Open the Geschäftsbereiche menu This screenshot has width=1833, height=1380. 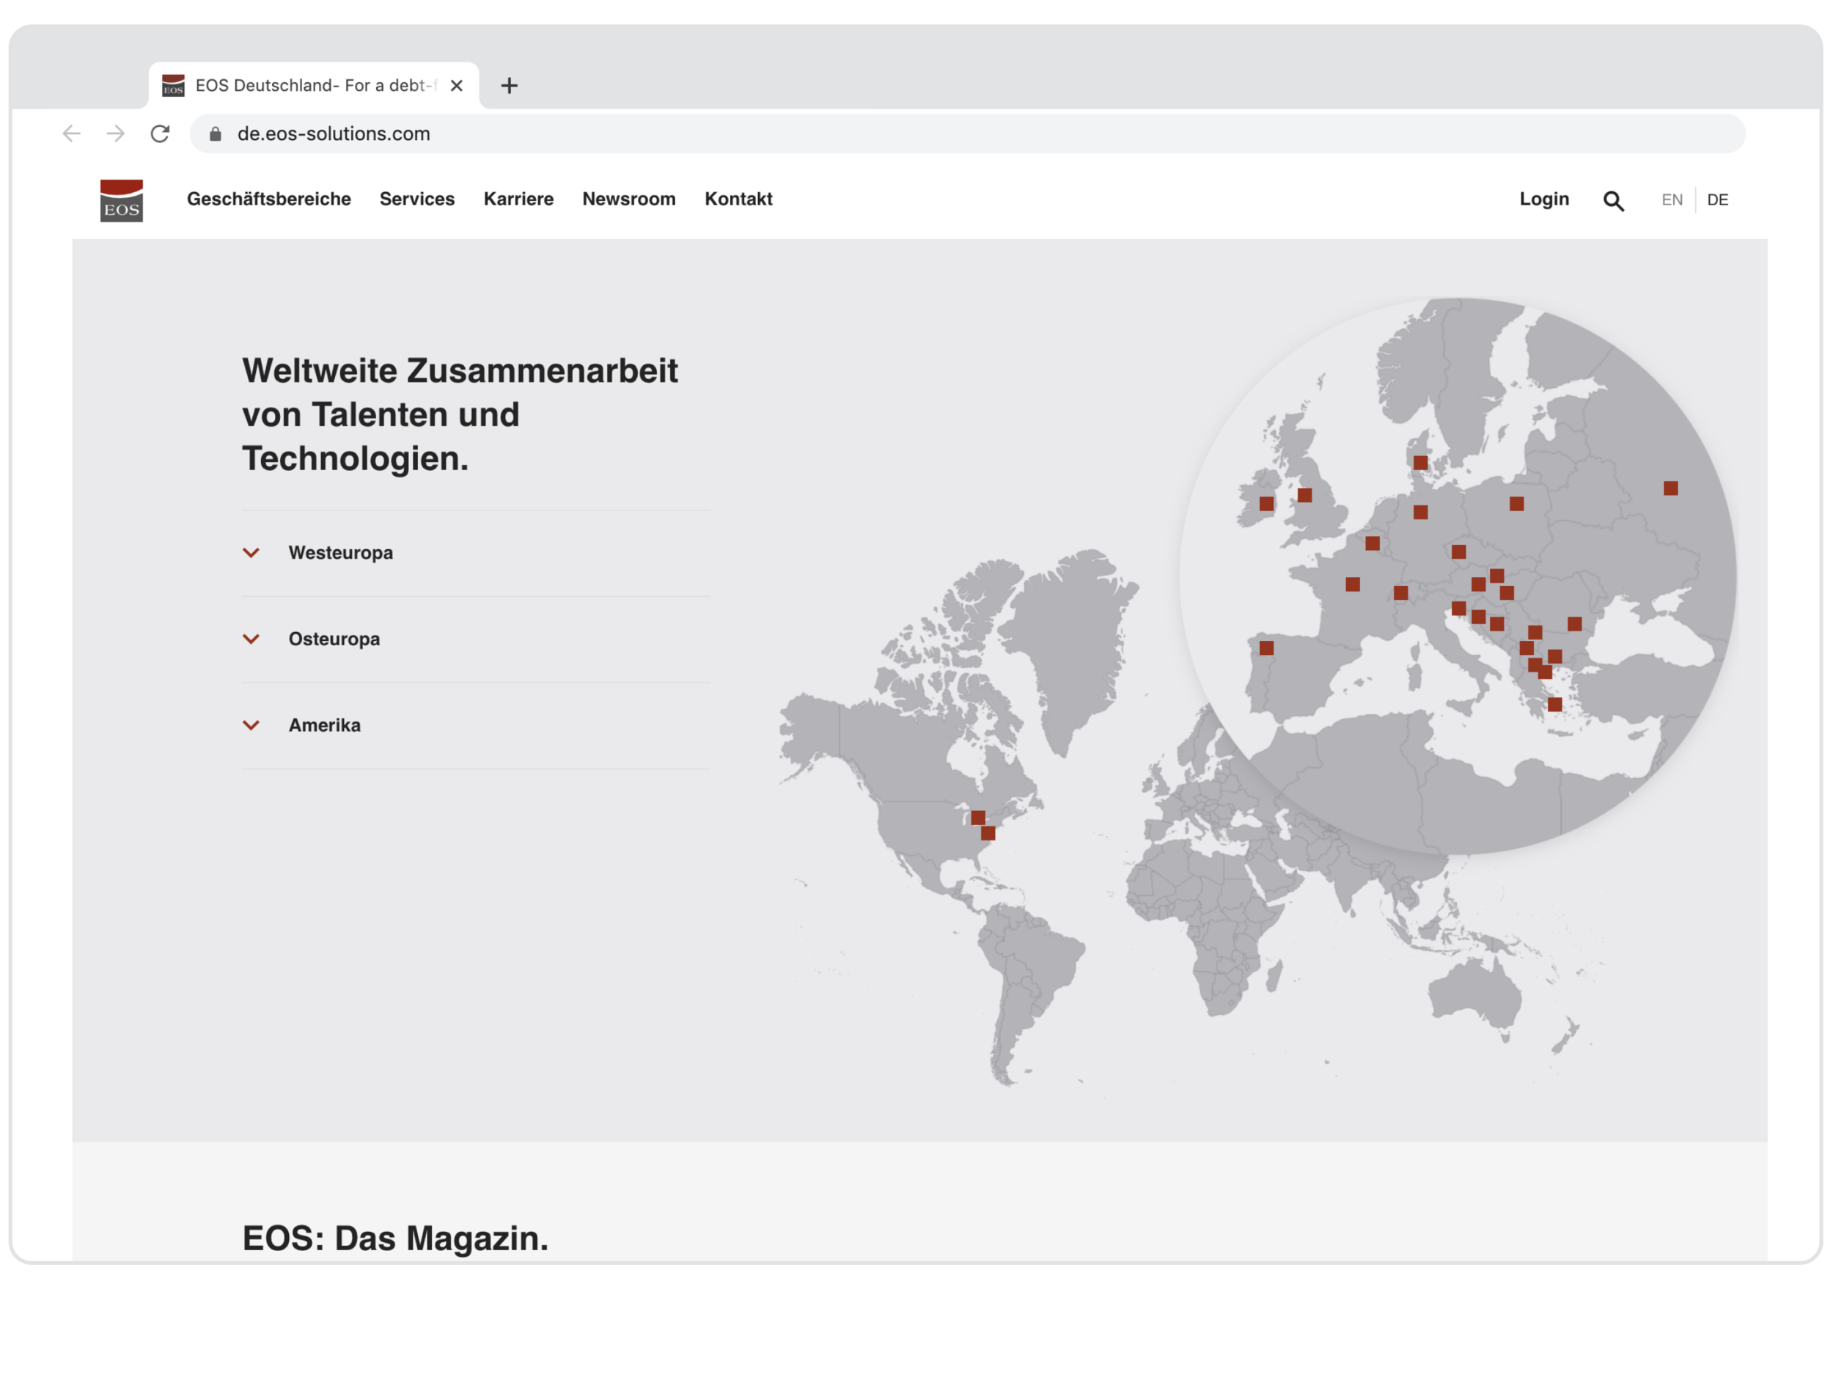tap(268, 199)
